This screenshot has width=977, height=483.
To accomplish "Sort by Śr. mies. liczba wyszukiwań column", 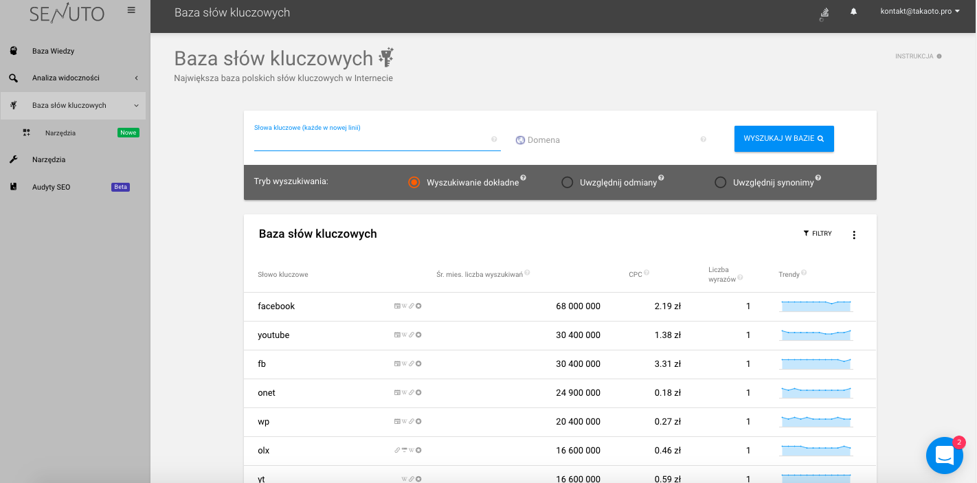I will (480, 275).
